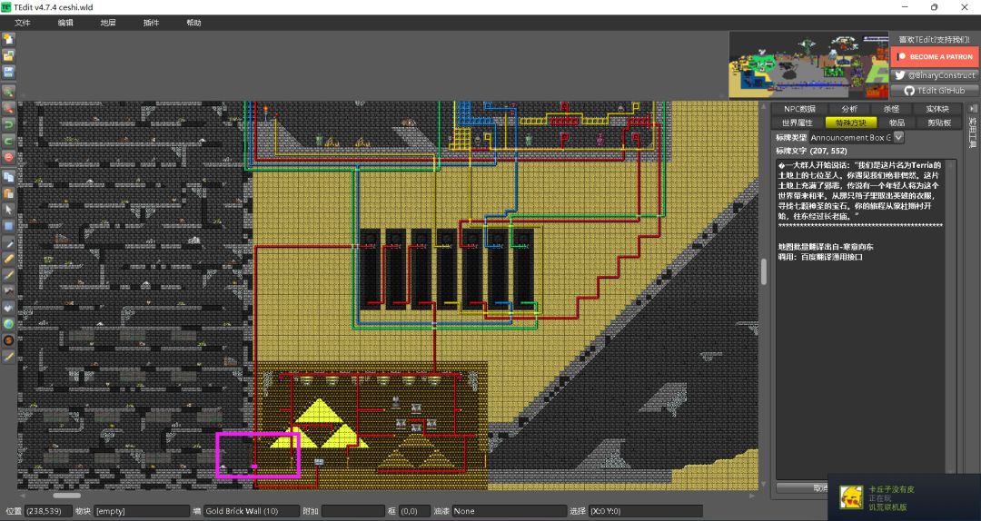Switch to the 杀怪 tab

(891, 109)
